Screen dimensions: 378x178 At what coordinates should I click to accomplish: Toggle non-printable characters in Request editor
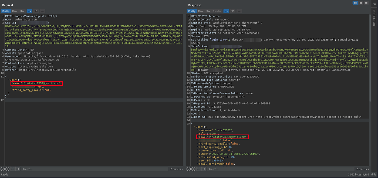[36, 11]
